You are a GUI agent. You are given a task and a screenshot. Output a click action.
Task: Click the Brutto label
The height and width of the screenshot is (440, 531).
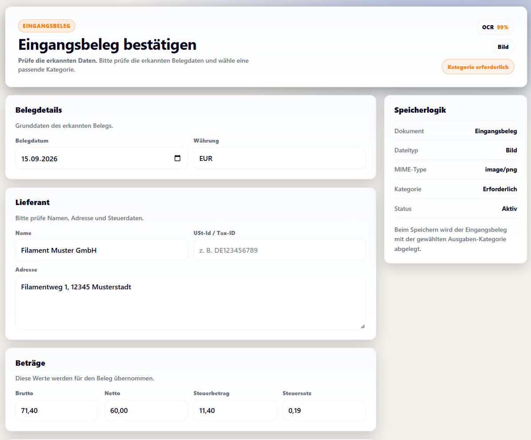point(24,393)
